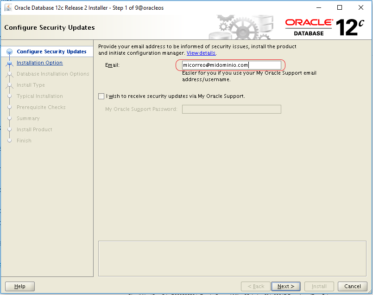The width and height of the screenshot is (373, 295).
Task: Click the Help button
Action: (20, 286)
